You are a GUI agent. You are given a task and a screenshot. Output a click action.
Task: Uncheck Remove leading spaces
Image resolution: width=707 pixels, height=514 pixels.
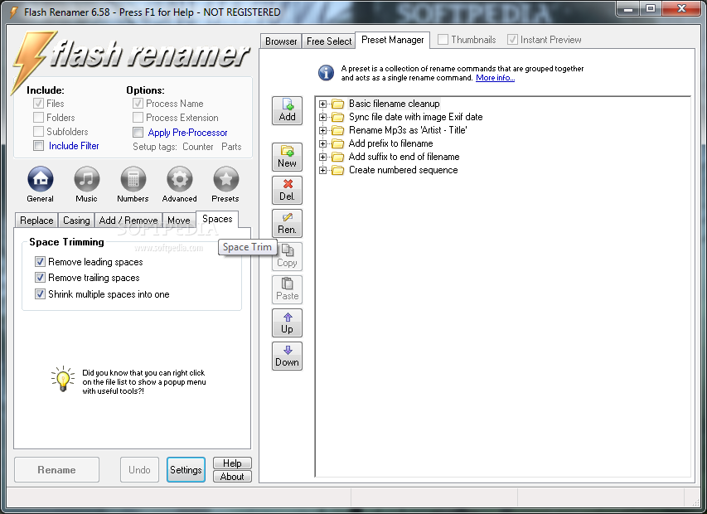tap(40, 261)
